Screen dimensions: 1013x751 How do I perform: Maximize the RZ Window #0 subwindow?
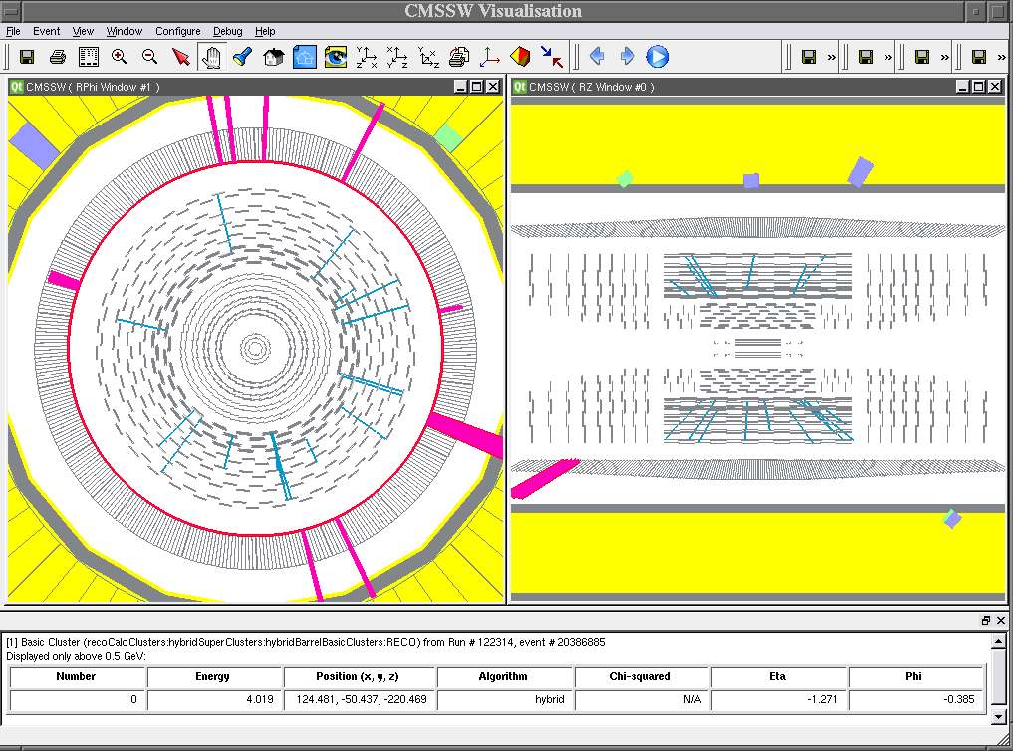[x=979, y=87]
